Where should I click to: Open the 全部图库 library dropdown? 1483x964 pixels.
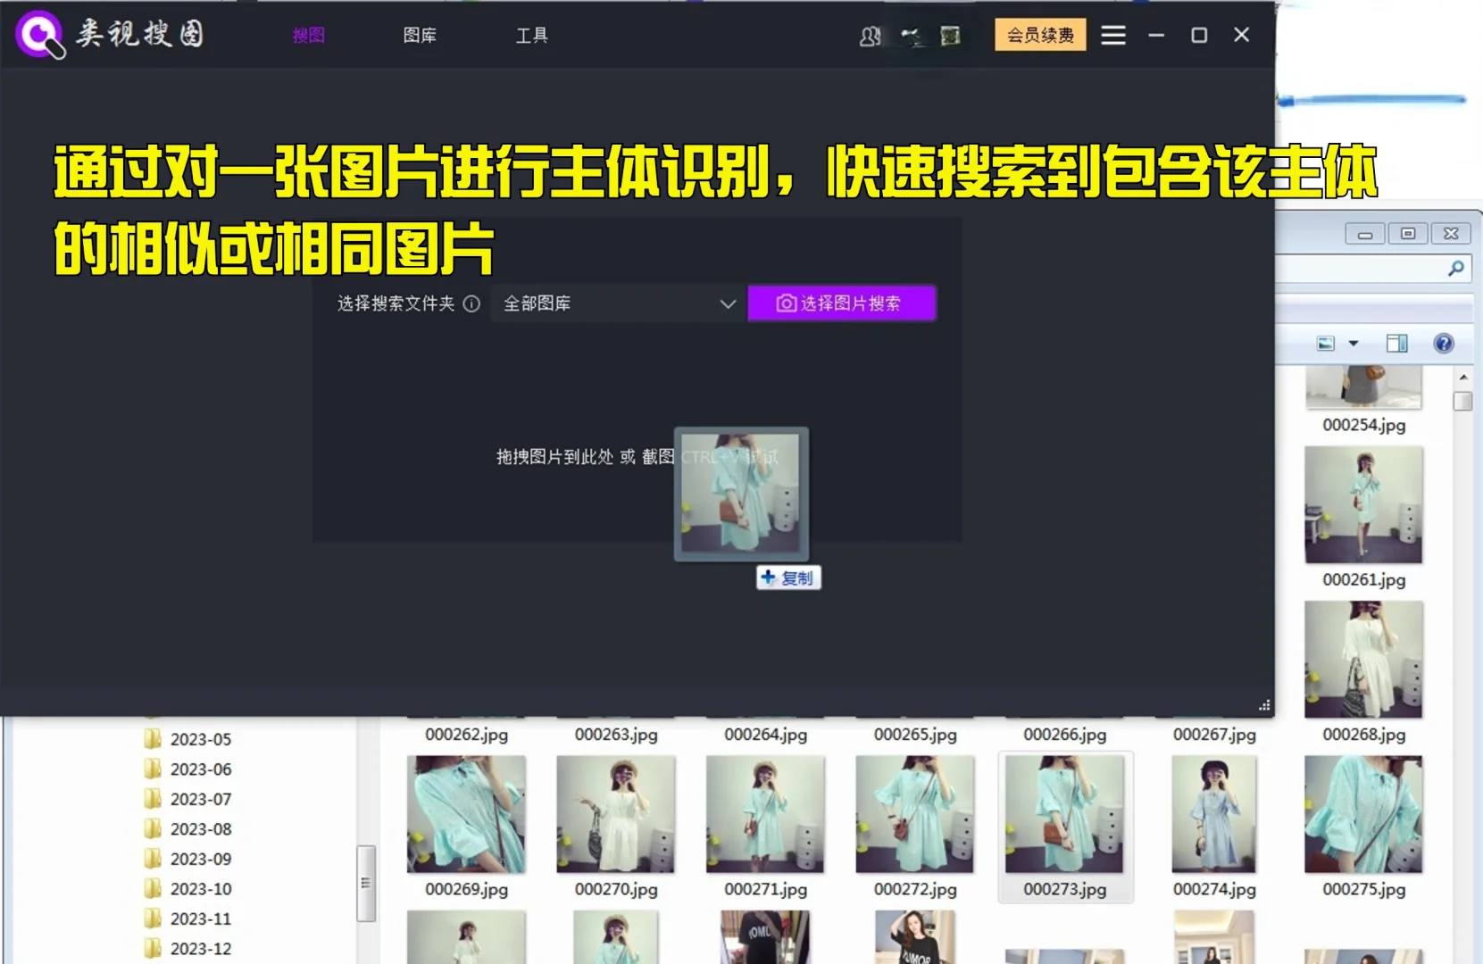click(616, 303)
